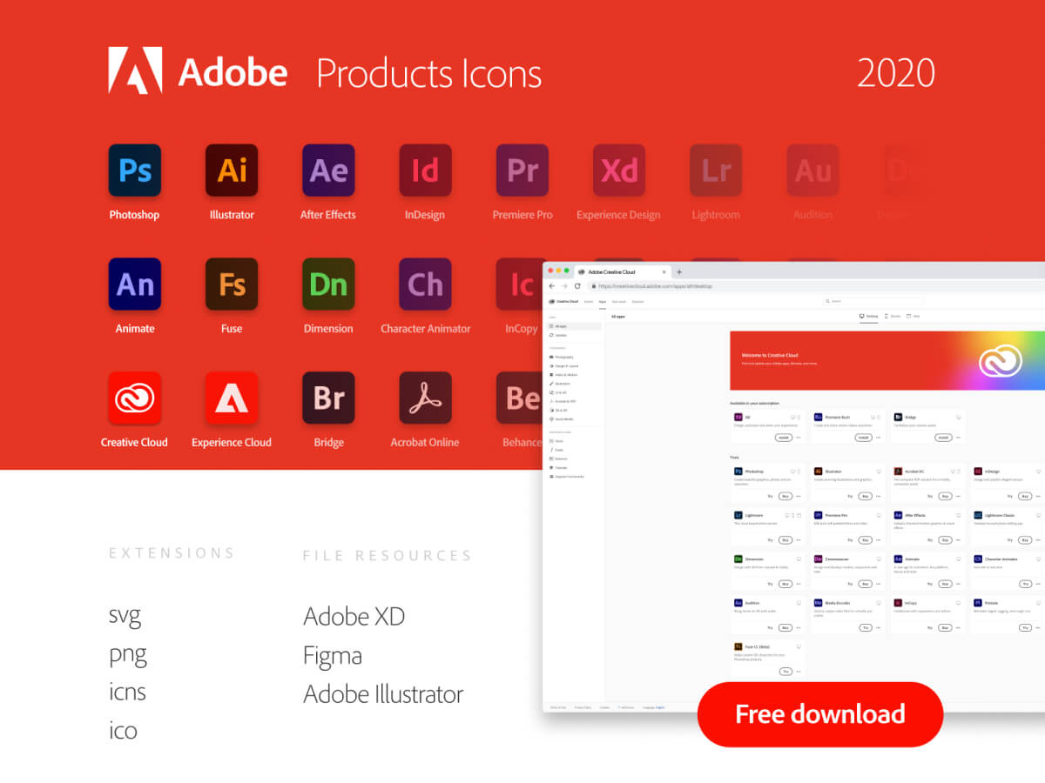1045x783 pixels.
Task: Select the Fuse Fs icon
Action: (x=232, y=284)
